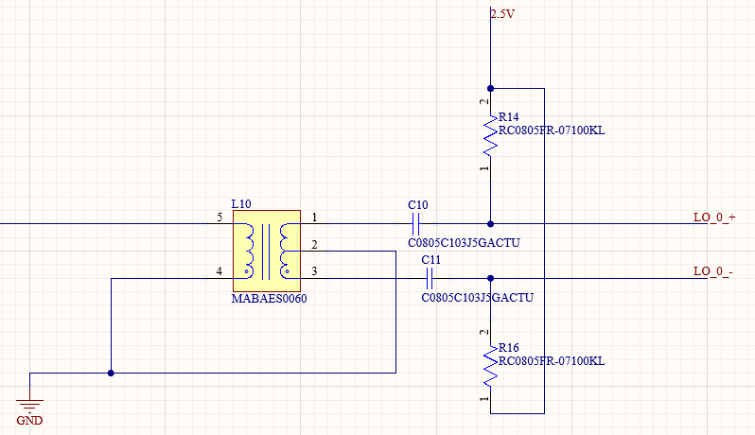755x435 pixels.
Task: Click C10's C0805C103J5GACTU part number
Action: [x=465, y=242]
